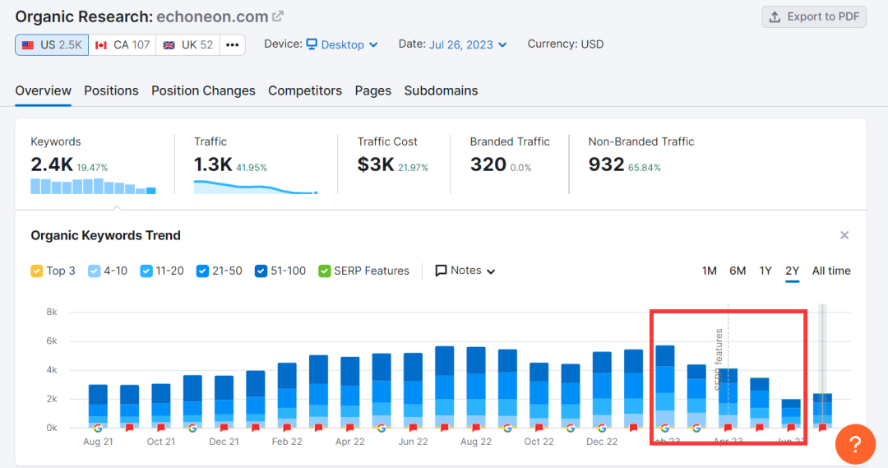Open more country databases ellipsis
Viewport: 888px width, 468px height.
point(232,44)
